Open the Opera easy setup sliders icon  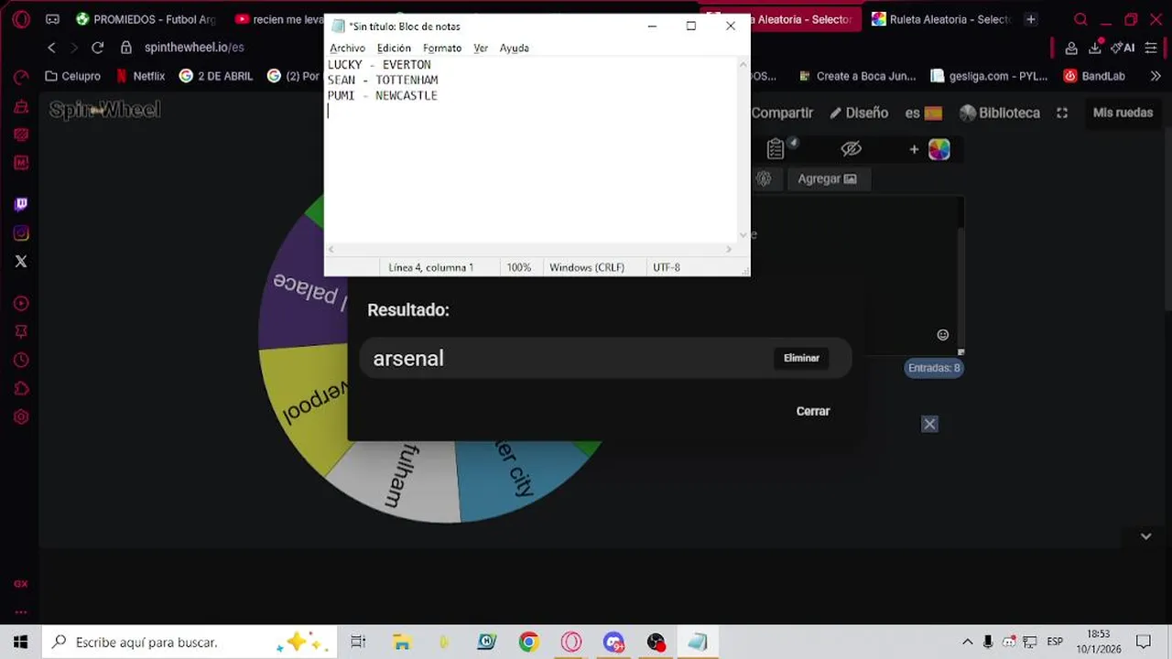[x=1152, y=48]
